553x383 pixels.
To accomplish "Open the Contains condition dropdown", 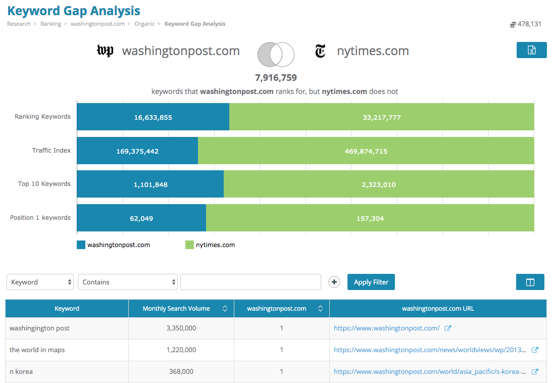I will (127, 282).
